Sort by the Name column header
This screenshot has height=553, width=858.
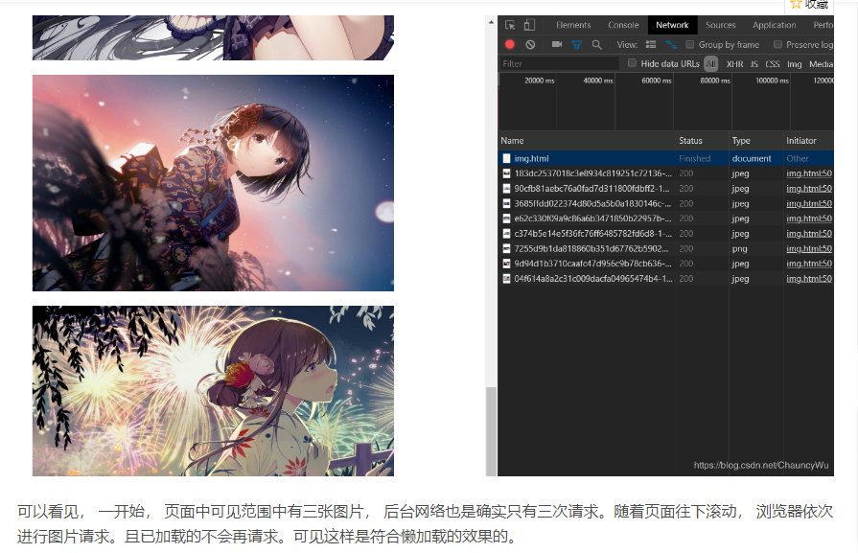pos(512,141)
